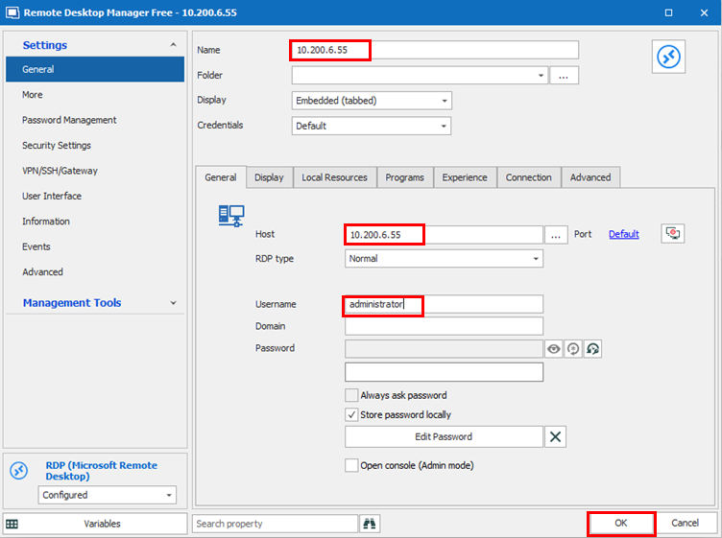This screenshot has width=722, height=538.
Task: Click the Username input field
Action: tap(444, 304)
